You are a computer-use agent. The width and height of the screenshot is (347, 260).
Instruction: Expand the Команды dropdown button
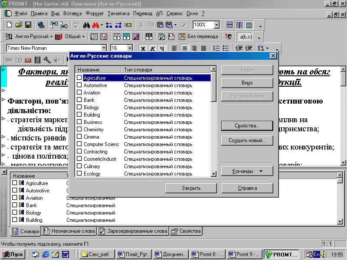pyautogui.click(x=247, y=171)
